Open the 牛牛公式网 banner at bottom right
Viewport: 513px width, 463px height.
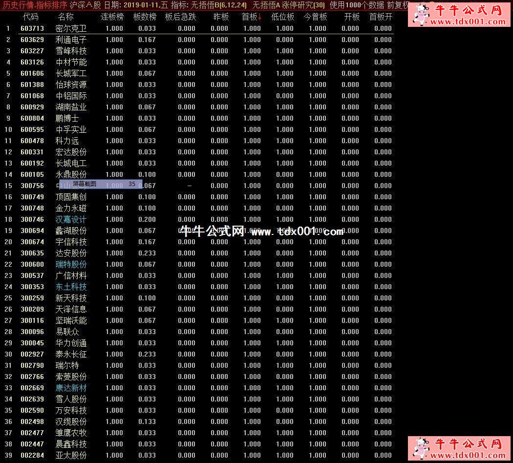coord(459,448)
